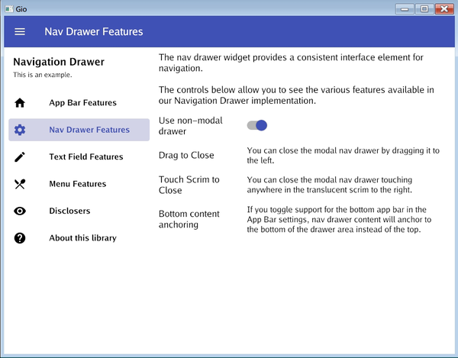Go to the App Bar Features label in the drawer
Viewport: 458px width, 358px height.
pos(82,103)
